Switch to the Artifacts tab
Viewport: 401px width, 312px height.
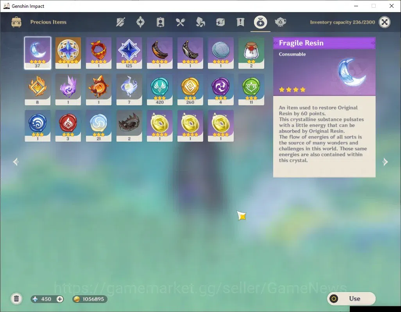[x=140, y=22]
